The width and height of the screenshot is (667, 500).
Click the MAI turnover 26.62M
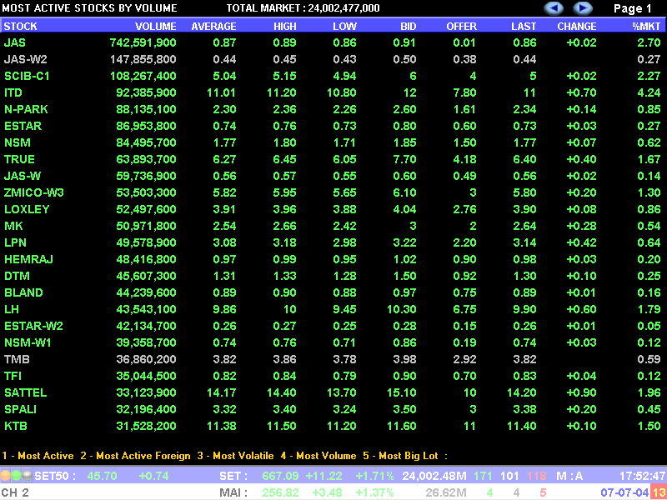446,492
